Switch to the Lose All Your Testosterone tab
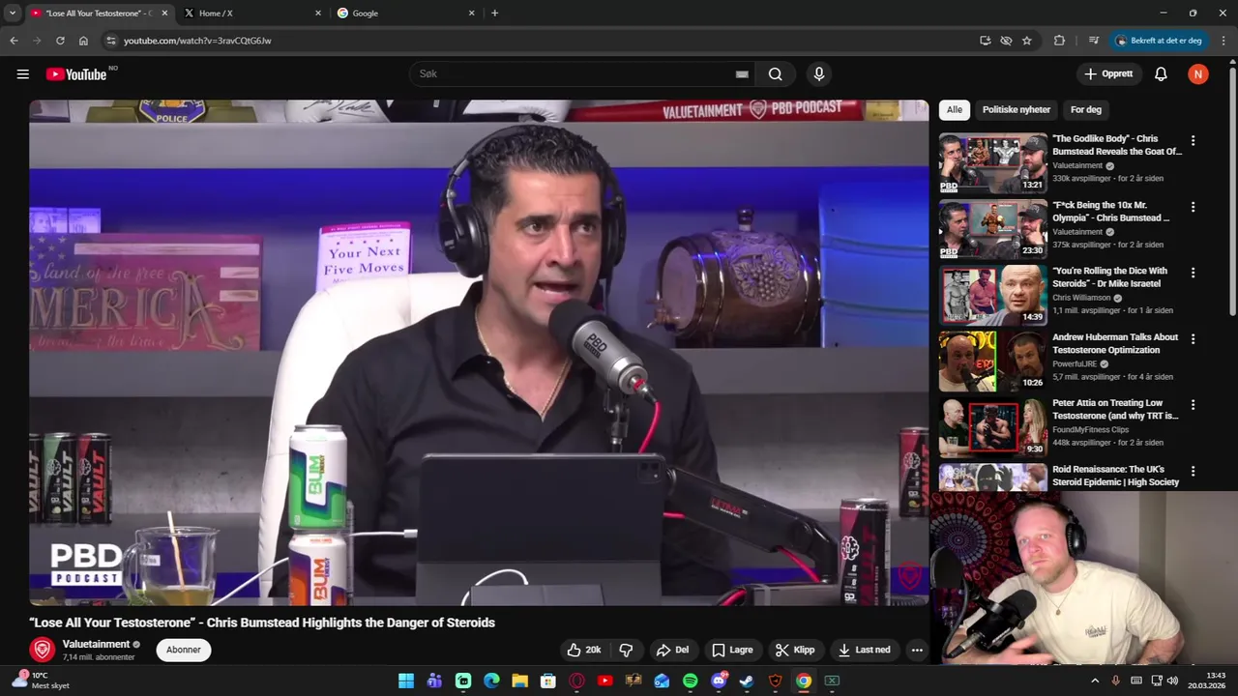Viewport: 1238px width, 696px height. coord(99,13)
